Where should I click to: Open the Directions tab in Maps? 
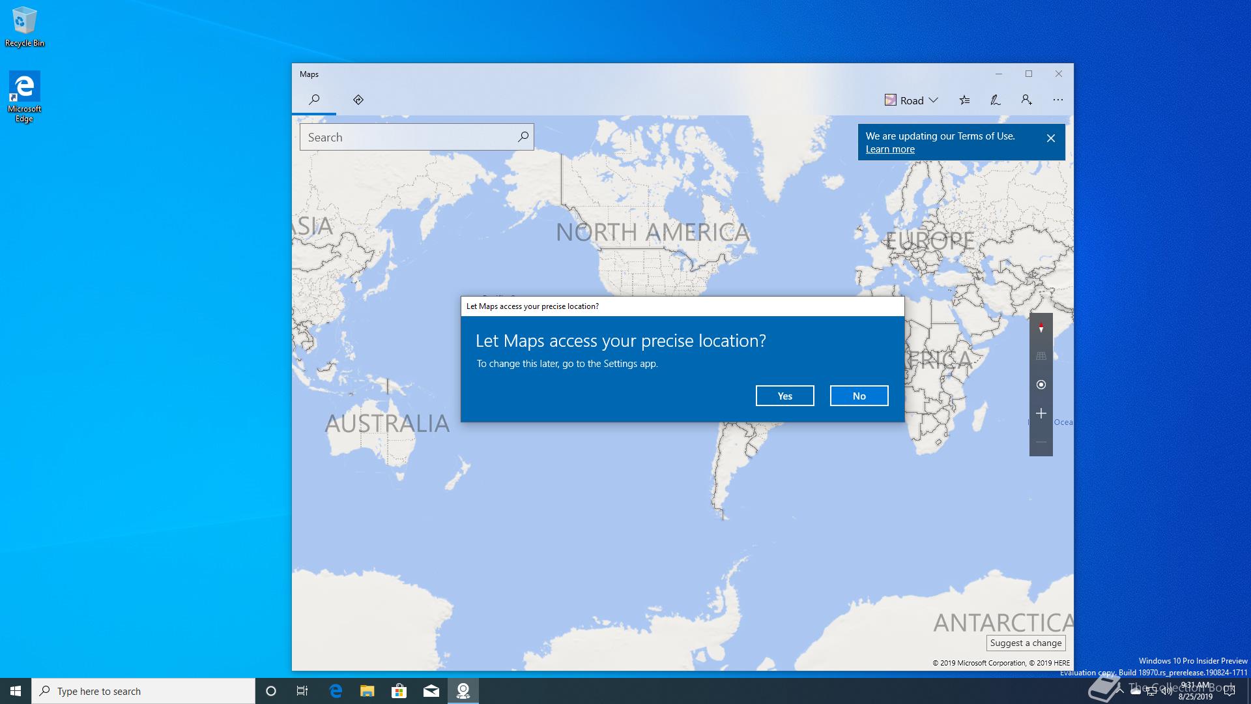[x=358, y=100]
